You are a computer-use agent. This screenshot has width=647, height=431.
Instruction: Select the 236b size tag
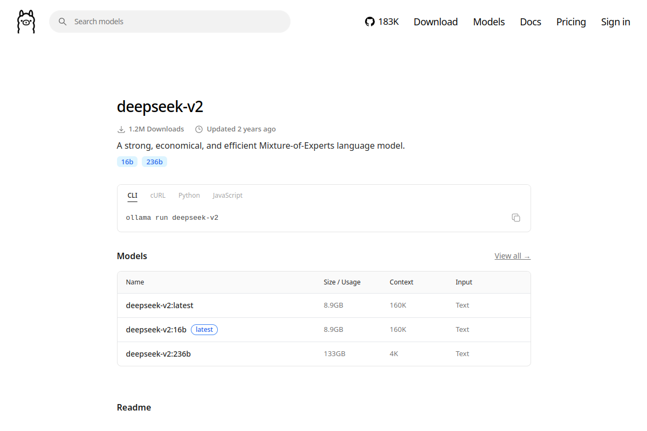pos(154,162)
